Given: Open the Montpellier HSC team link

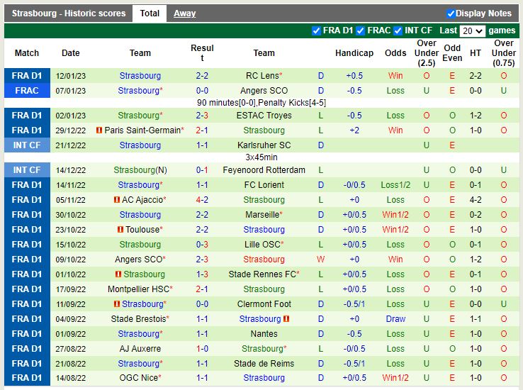Looking at the screenshot, I should [x=138, y=289].
